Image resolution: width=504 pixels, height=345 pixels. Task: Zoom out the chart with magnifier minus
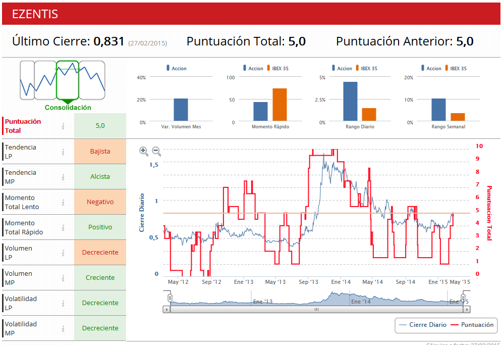tap(156, 151)
